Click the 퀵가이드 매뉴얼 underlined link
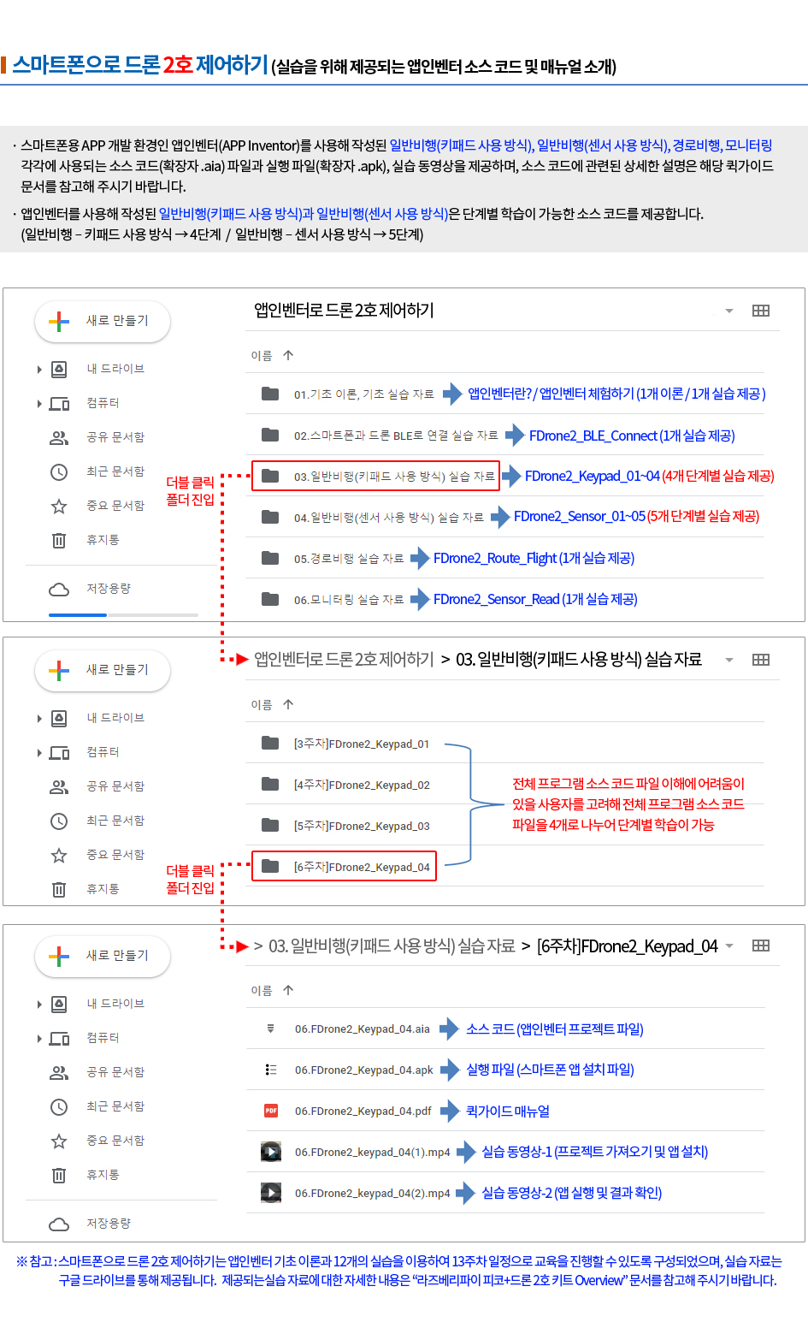808x1322 pixels. click(x=508, y=1111)
